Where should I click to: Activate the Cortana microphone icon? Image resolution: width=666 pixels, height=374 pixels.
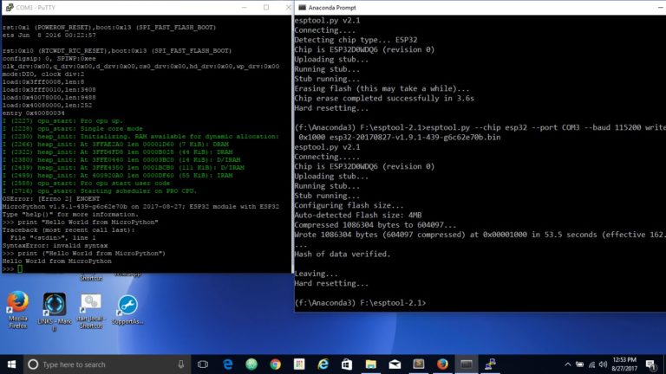(x=181, y=364)
